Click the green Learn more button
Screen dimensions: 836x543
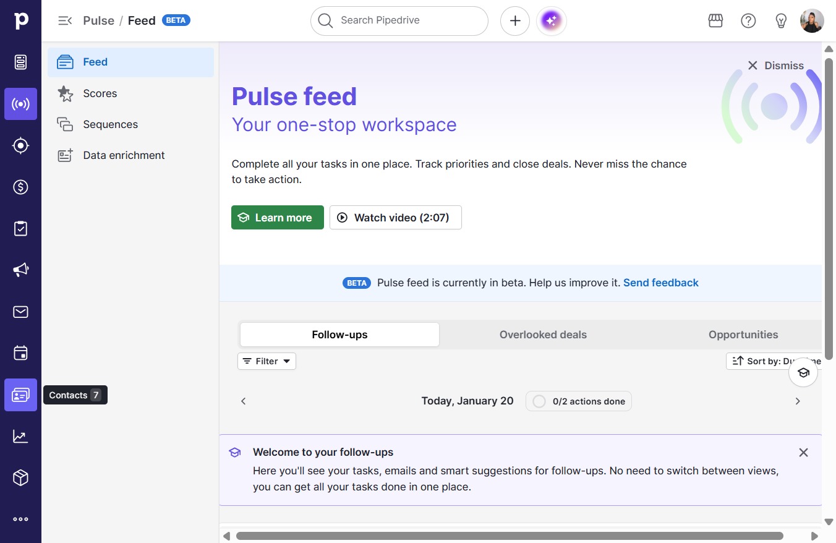click(278, 218)
